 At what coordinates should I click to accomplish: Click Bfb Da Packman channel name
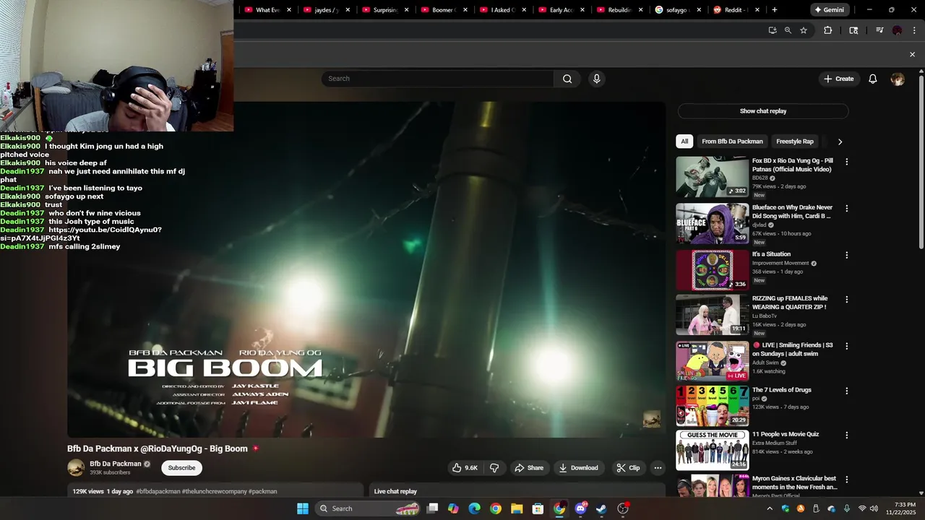coord(116,464)
